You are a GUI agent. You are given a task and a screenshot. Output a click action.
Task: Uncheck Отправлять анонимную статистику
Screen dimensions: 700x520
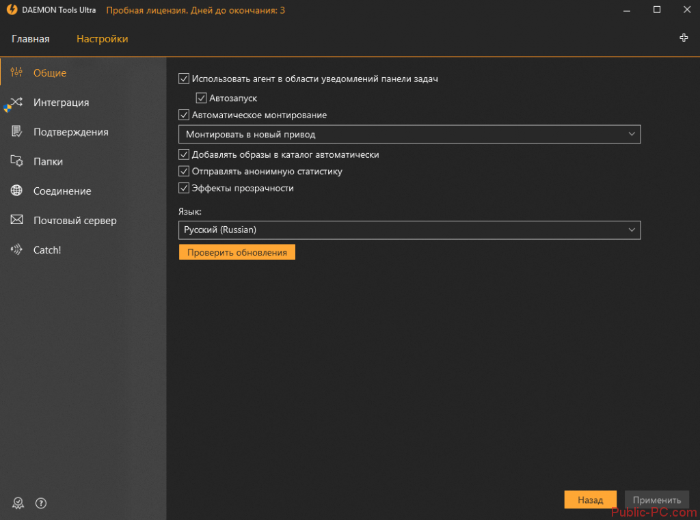(183, 172)
